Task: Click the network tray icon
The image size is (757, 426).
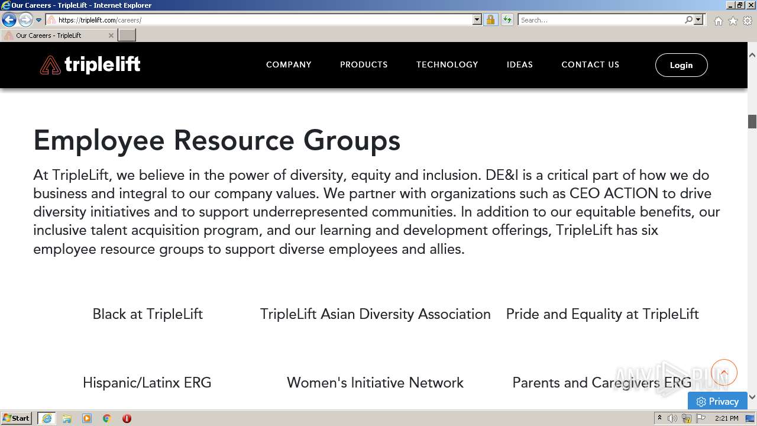Action: [x=687, y=418]
